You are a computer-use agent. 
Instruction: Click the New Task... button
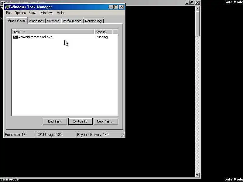coord(106,121)
